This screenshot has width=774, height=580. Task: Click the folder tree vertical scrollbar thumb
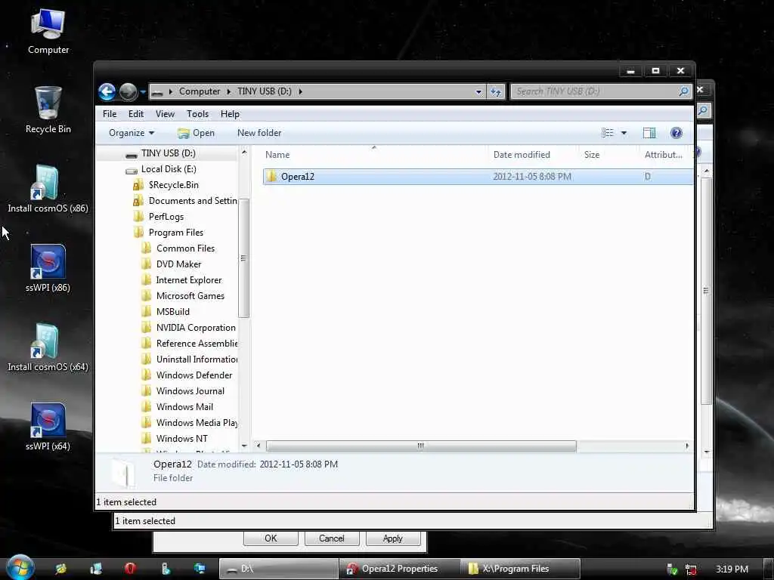click(x=243, y=258)
